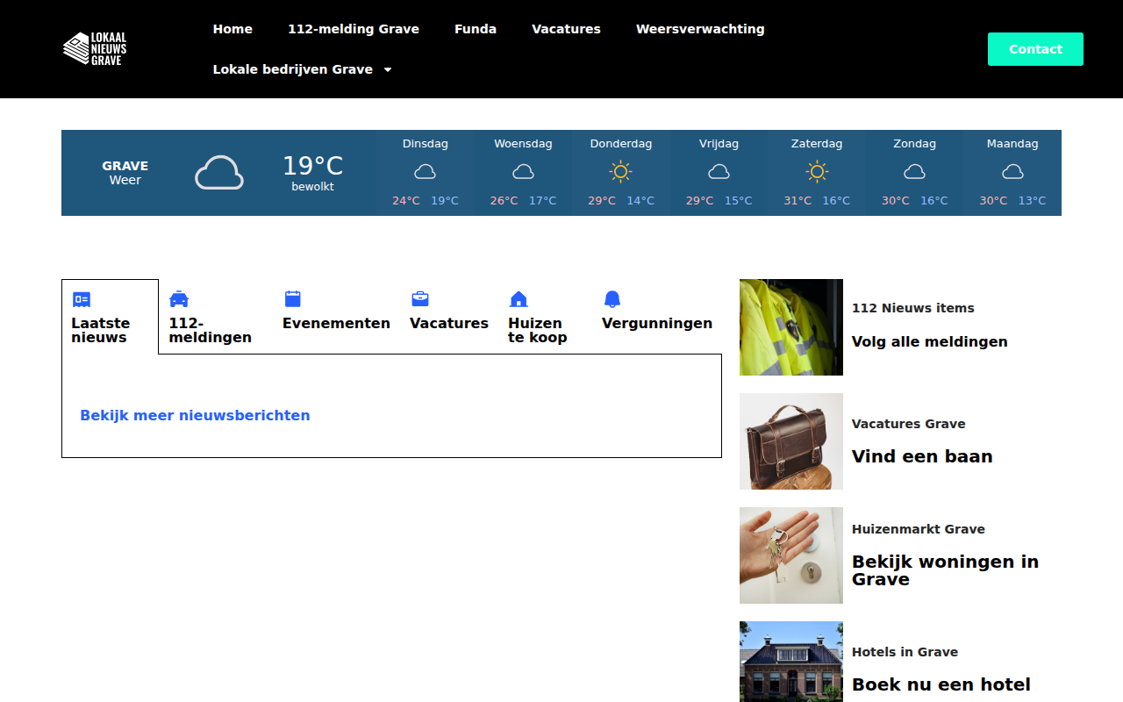The image size is (1123, 702).
Task: Click the Vrijdag cloud weather icon
Action: click(x=719, y=172)
